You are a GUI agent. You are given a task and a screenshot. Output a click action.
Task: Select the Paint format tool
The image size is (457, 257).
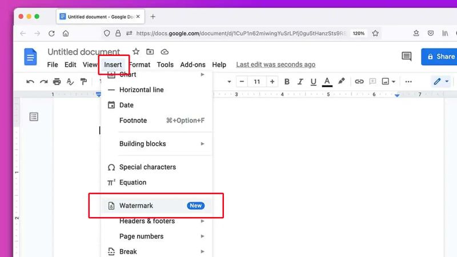point(83,82)
